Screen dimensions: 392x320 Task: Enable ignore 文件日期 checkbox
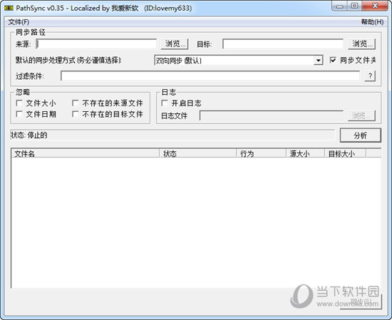tap(19, 114)
